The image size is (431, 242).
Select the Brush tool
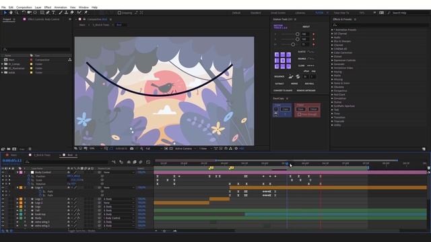coord(61,13)
